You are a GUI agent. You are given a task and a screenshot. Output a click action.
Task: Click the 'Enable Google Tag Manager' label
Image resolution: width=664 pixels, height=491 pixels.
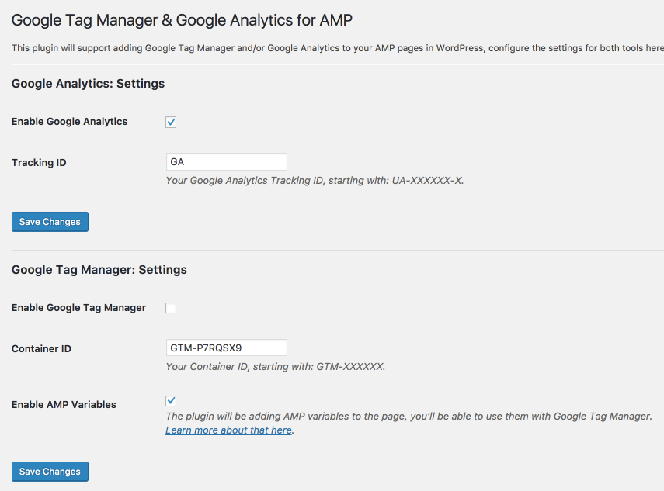click(x=78, y=308)
